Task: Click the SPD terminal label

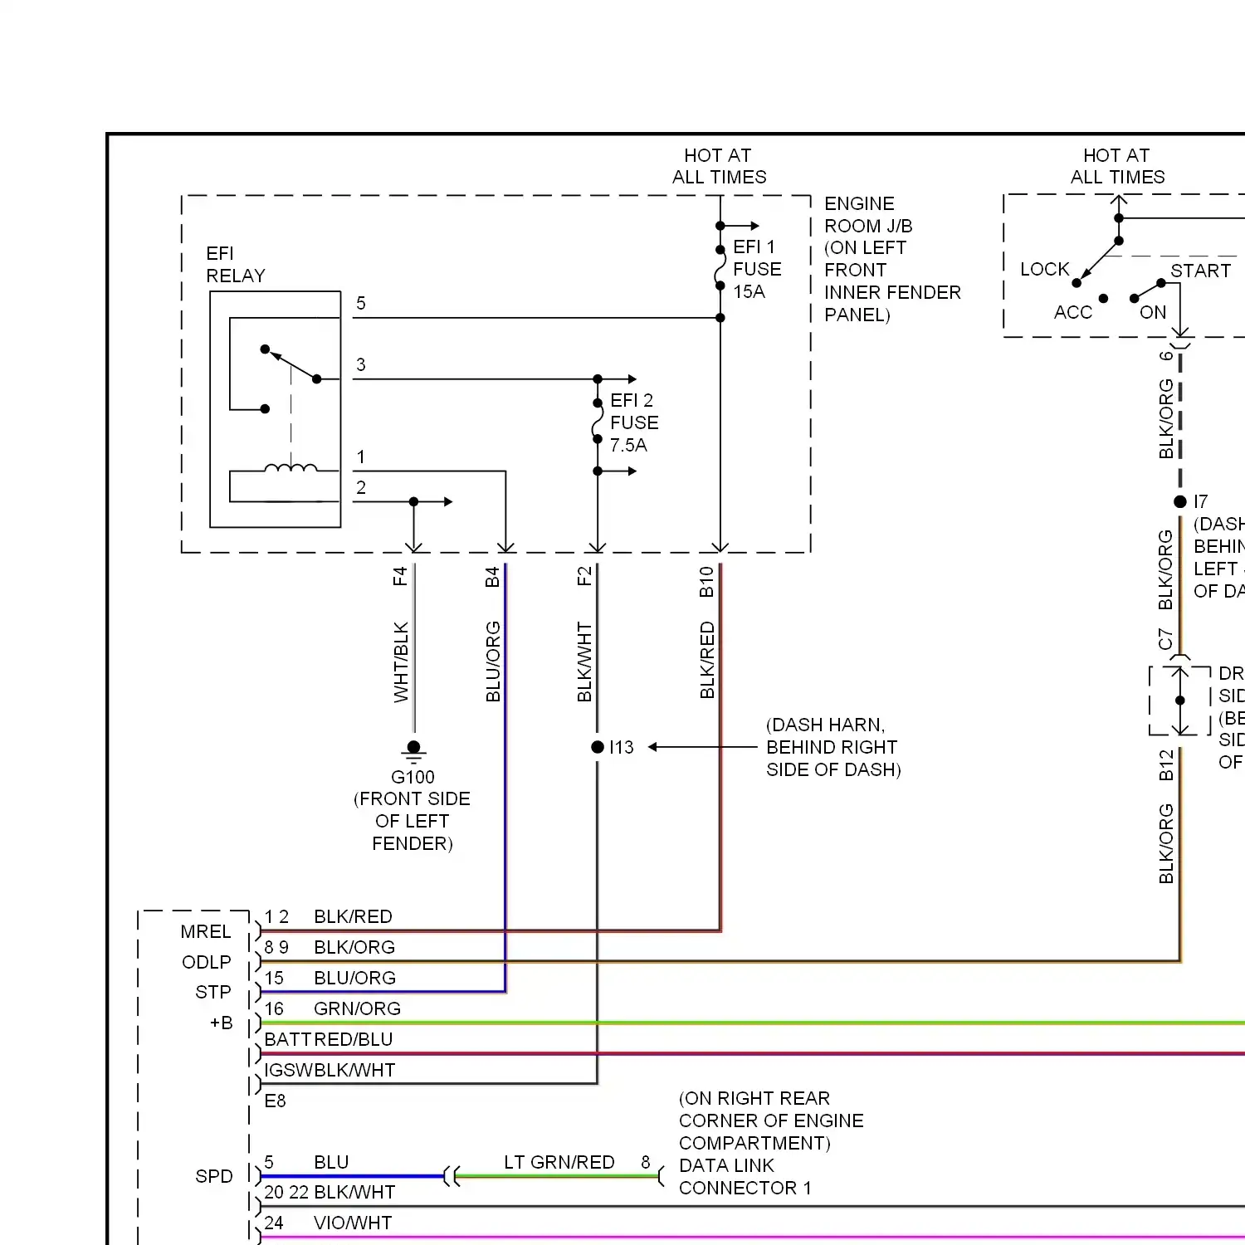Action: pos(214,1176)
